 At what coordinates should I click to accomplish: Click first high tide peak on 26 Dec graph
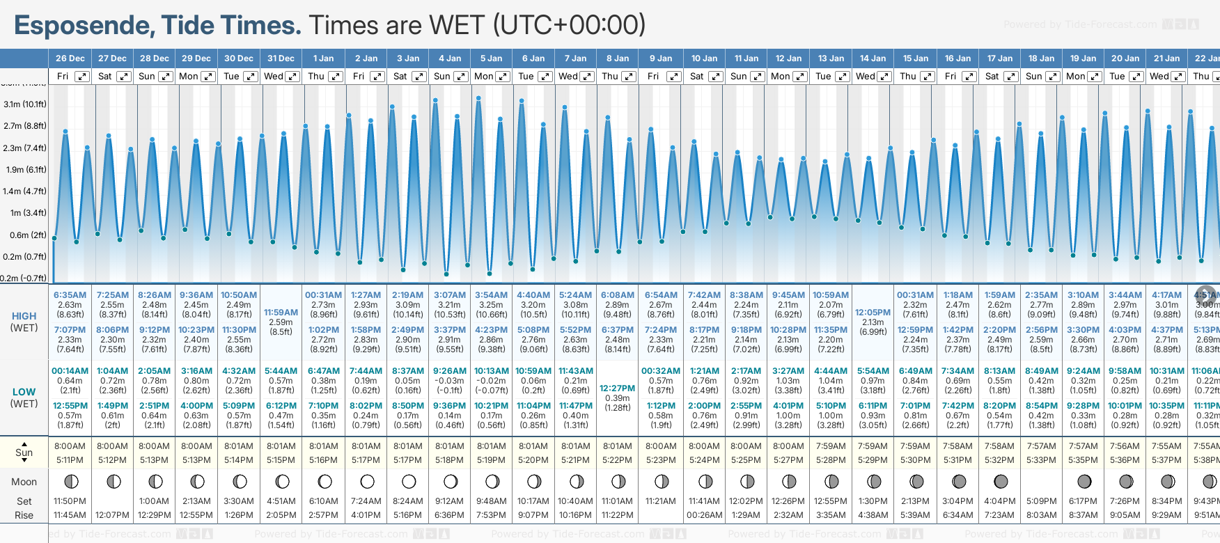[x=65, y=131]
